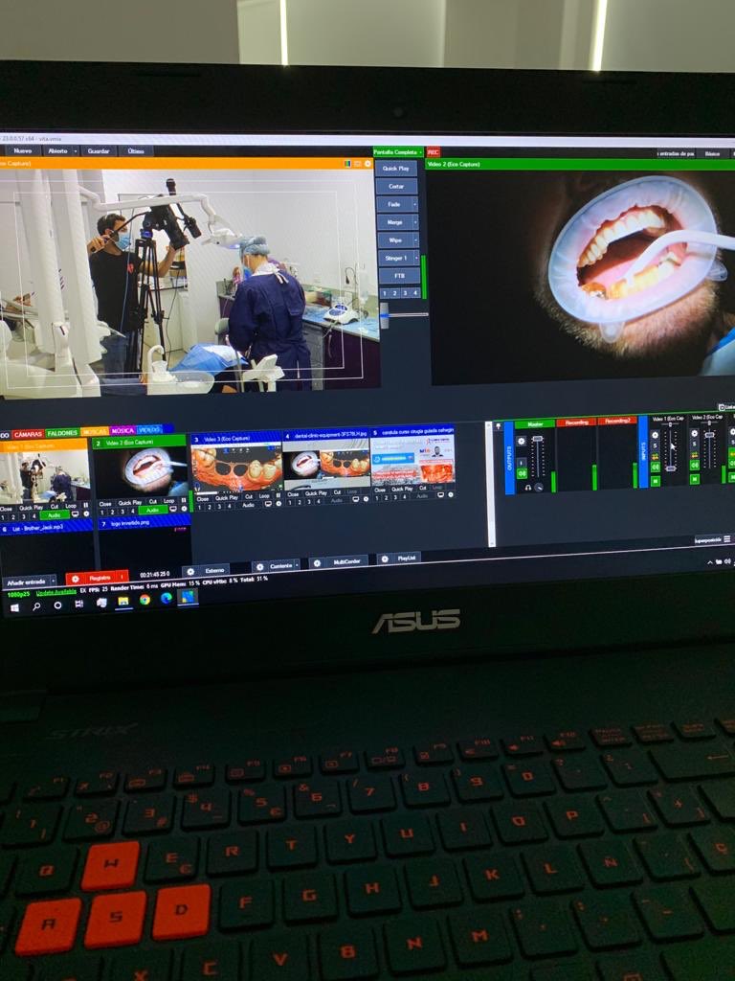Image resolution: width=735 pixels, height=981 pixels.
Task: Click the vMix icon in the taskbar
Action: (187, 597)
